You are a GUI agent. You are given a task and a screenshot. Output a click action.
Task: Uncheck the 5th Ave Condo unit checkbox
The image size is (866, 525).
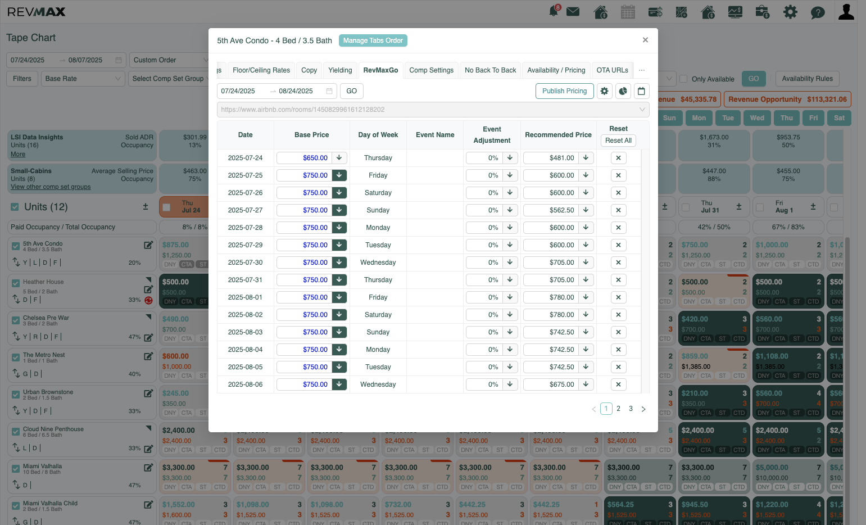(x=16, y=246)
